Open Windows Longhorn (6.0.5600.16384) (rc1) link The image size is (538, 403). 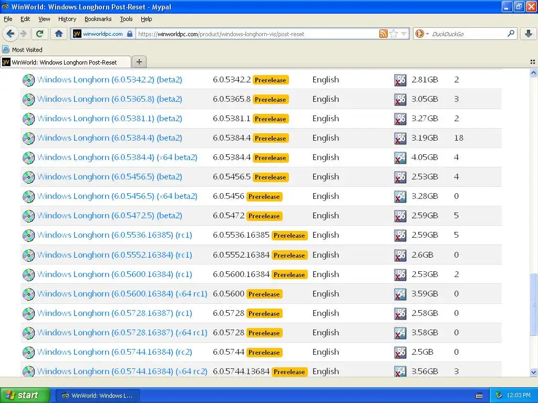click(115, 274)
